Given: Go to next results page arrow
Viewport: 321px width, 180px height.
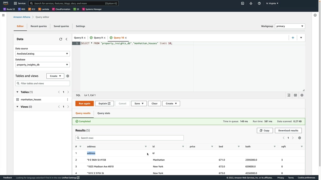Looking at the screenshot, I should [293, 138].
